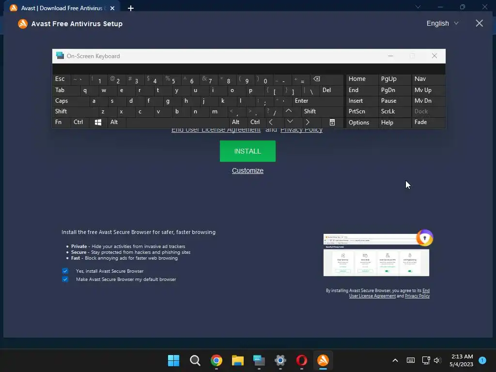This screenshot has width=496, height=372.
Task: Click the context menu key icon
Action: pos(332,122)
